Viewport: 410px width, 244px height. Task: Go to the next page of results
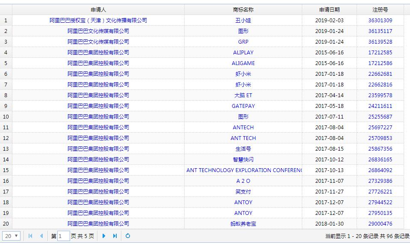click(104, 236)
